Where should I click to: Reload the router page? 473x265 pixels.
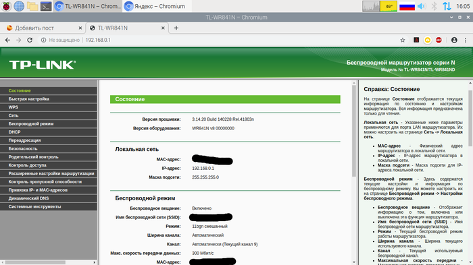[30, 40]
